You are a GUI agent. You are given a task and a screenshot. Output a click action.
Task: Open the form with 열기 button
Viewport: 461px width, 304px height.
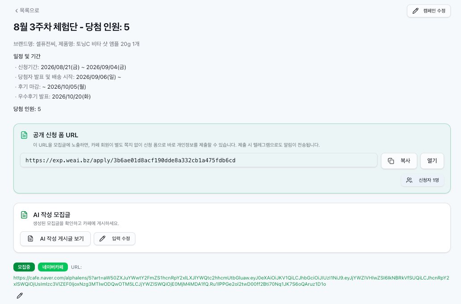[x=432, y=161]
